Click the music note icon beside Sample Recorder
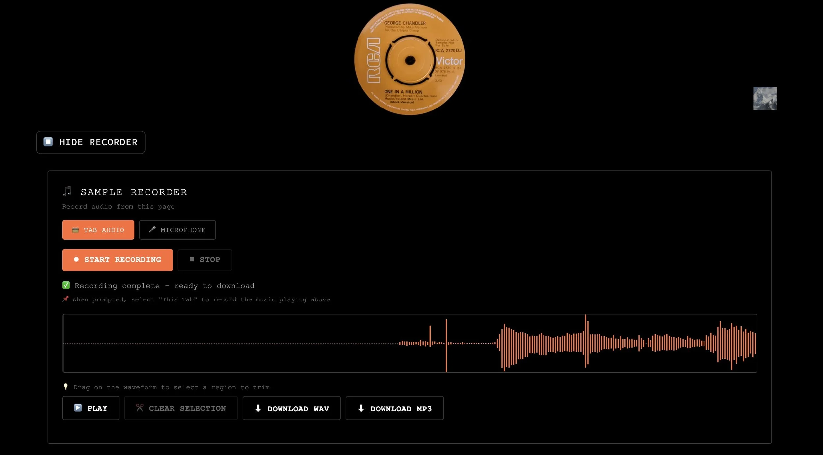Screen dimensions: 823x455 (67, 191)
